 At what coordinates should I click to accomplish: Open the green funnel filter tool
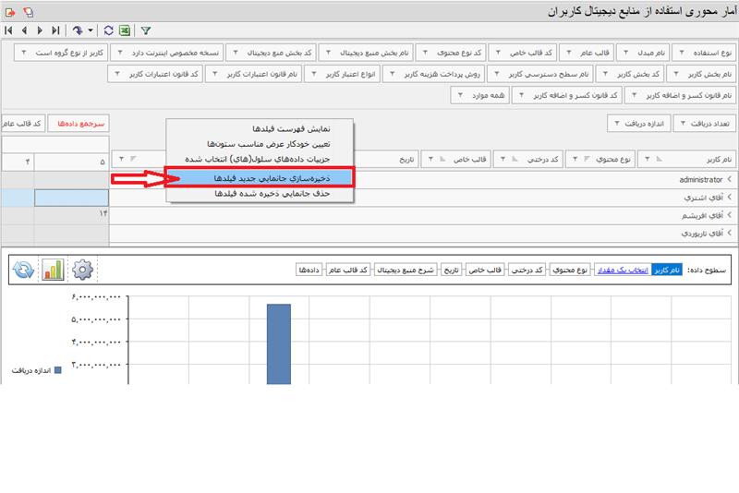146,30
